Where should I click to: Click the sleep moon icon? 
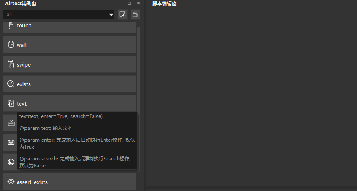tap(11, 162)
